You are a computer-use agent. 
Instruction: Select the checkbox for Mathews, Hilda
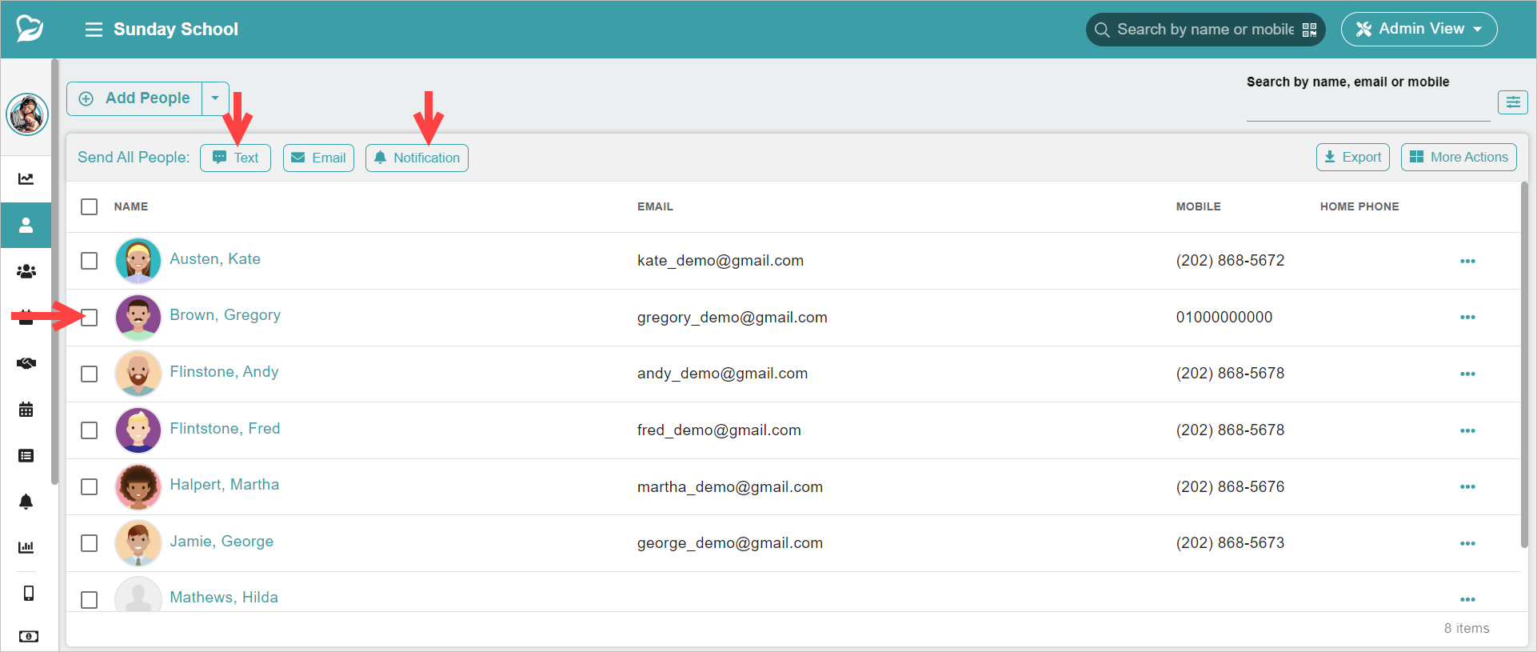(x=90, y=599)
